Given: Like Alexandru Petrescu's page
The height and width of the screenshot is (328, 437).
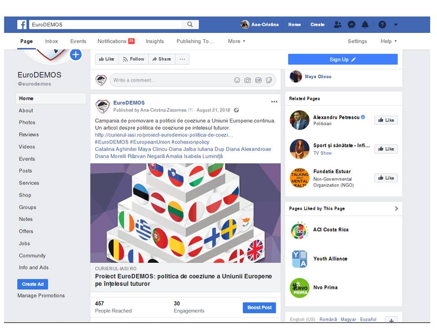Looking at the screenshot, I should pos(386,120).
